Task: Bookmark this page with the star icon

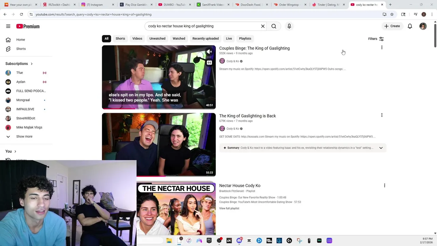Action: click(392, 14)
